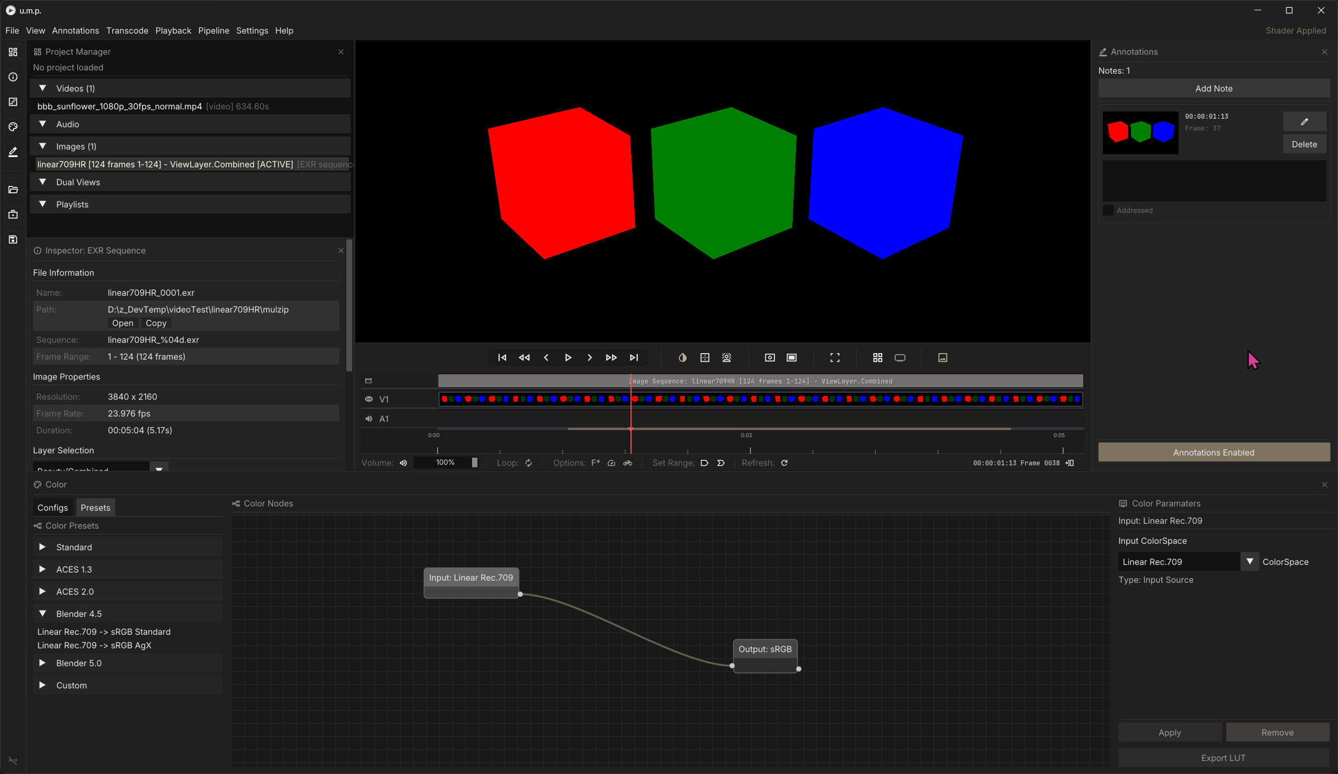Click the play button in transport controls
Screen dimensions: 1338x774
(568, 357)
